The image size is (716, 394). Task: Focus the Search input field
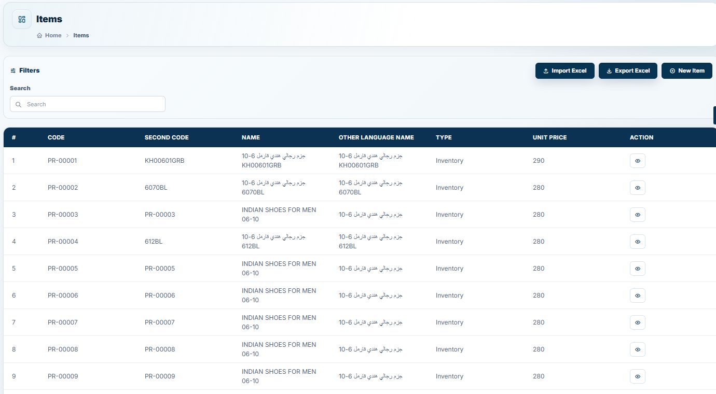[88, 104]
